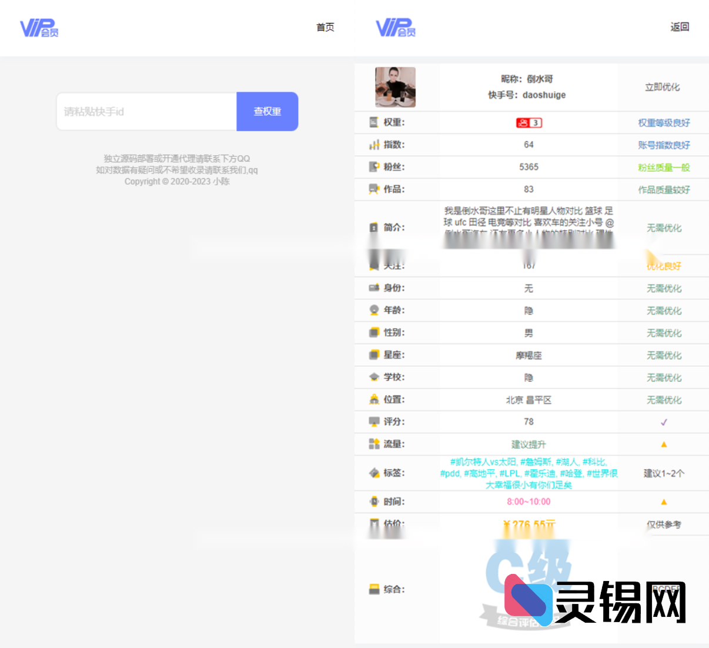Click the 粉丝 fans icon

[374, 167]
